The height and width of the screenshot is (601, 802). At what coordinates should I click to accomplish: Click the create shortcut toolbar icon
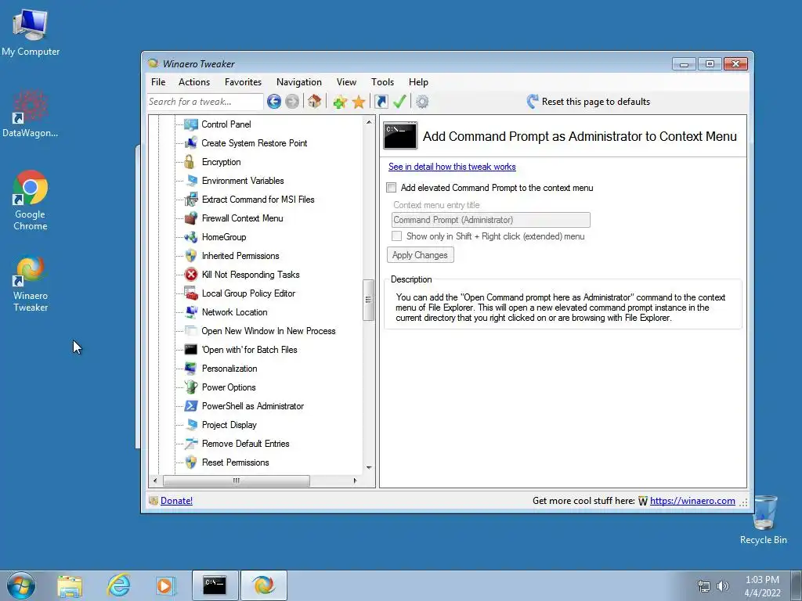coord(381,102)
